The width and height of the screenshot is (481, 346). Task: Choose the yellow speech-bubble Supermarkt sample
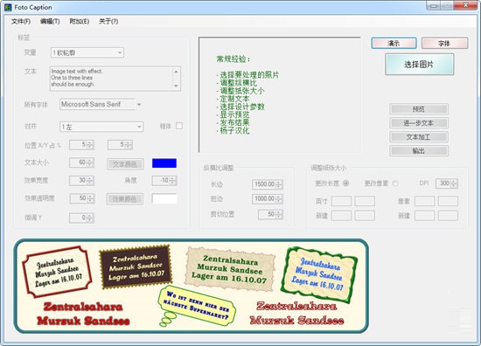tap(196, 306)
